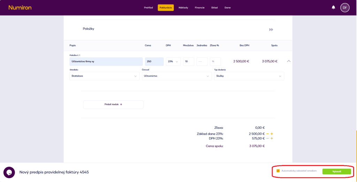Click the minus icon next to DPH 23%
357x182 pixels.
pos(267,138)
